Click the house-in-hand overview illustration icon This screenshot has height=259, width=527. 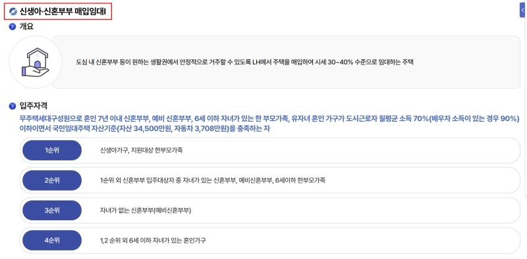tap(36, 62)
